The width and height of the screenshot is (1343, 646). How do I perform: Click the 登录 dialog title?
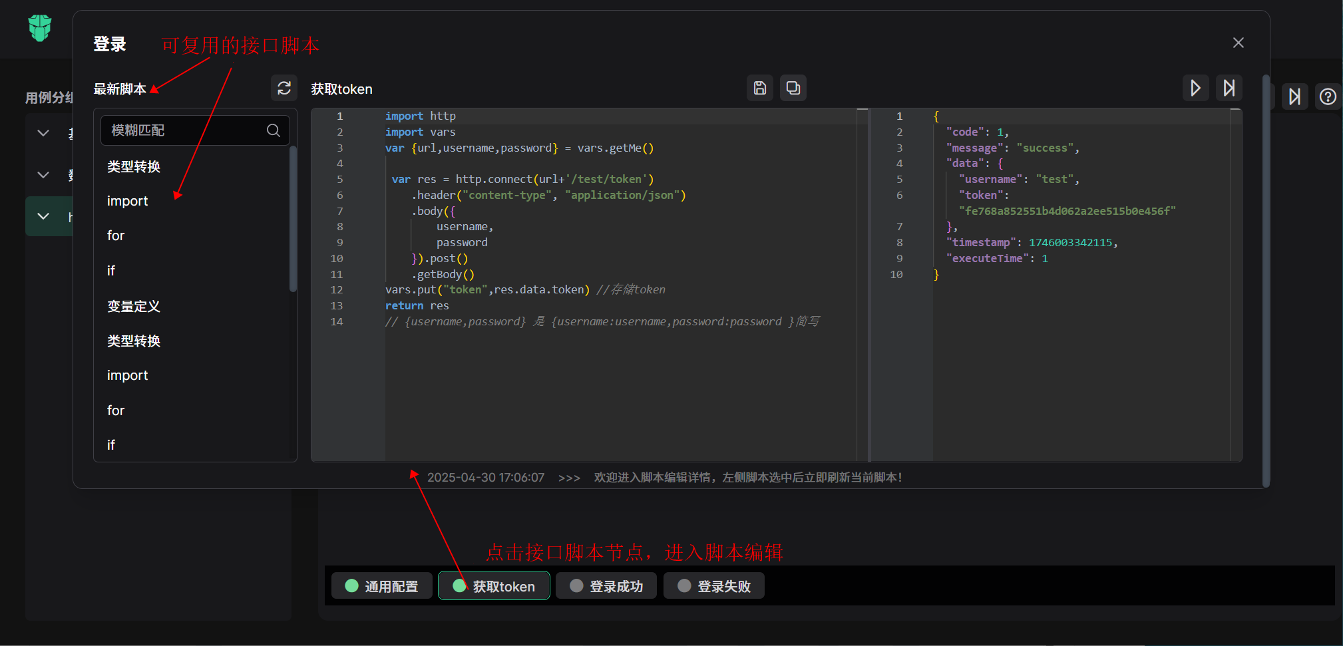[x=110, y=45]
